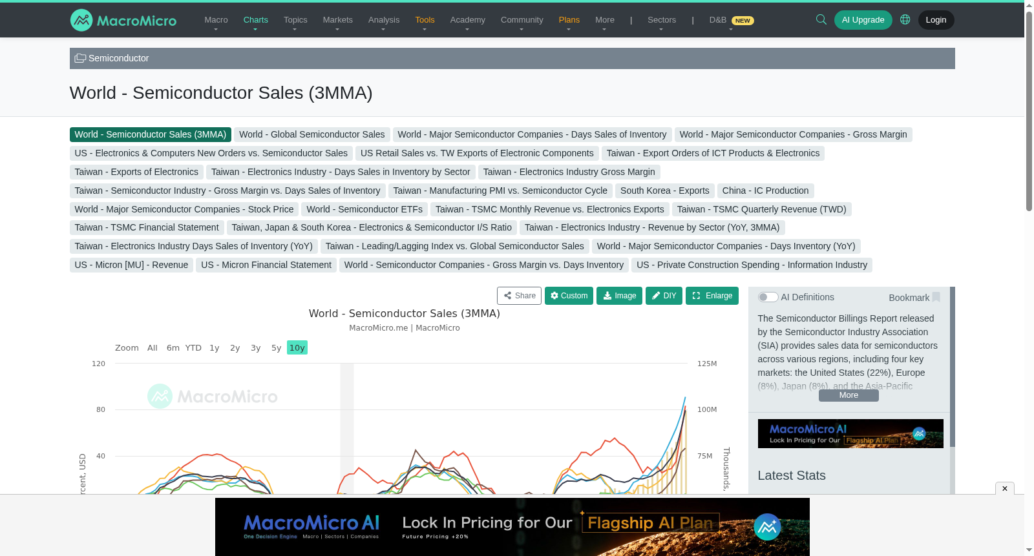The width and height of the screenshot is (1034, 556).
Task: Show more of the definition text
Action: coord(849,395)
